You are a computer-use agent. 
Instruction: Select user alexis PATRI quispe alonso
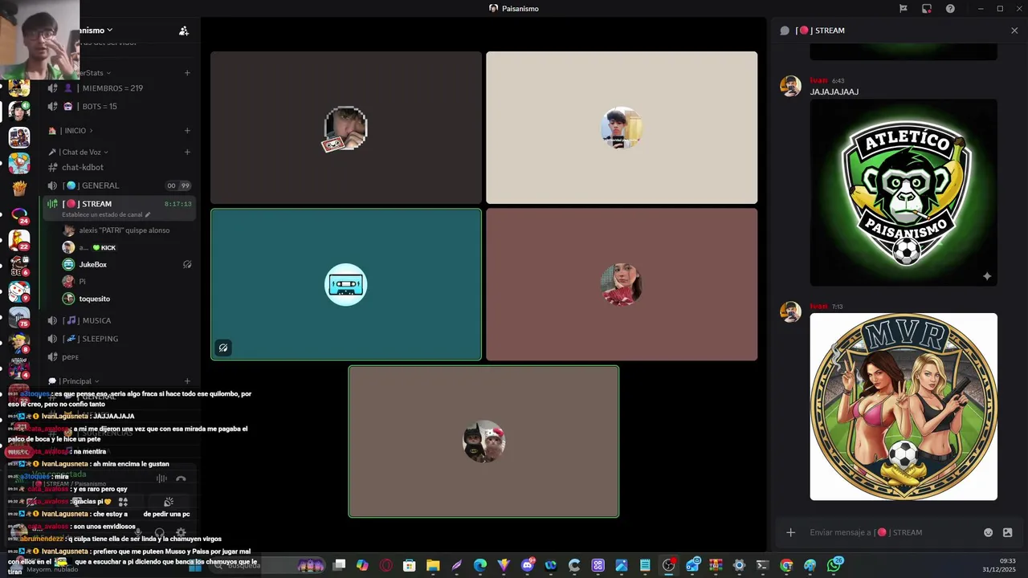(127, 230)
